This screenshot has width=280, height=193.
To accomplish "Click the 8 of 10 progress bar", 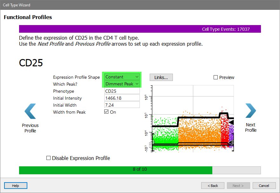I will coord(140,170).
